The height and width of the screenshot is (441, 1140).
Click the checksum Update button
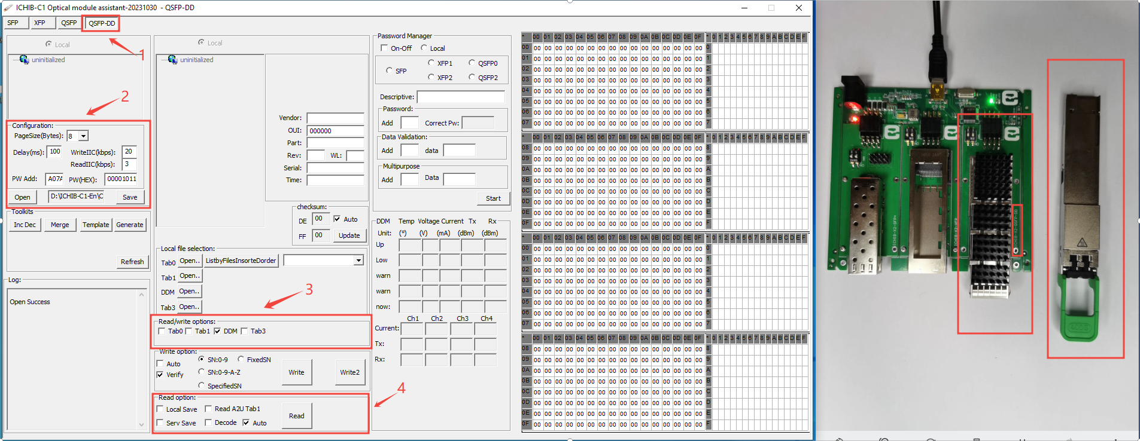(x=349, y=235)
